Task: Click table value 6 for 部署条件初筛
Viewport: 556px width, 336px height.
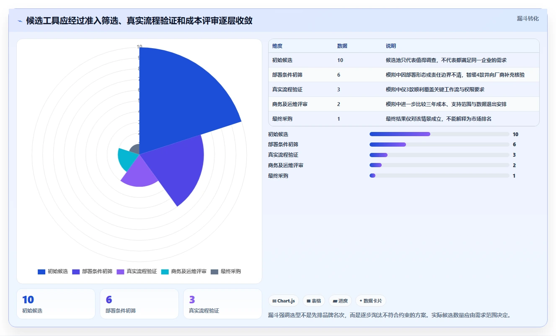Action: click(339, 75)
